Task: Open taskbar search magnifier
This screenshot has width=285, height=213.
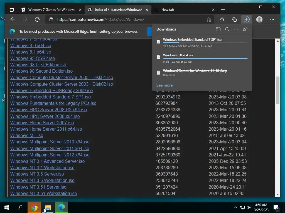Action: (20, 207)
